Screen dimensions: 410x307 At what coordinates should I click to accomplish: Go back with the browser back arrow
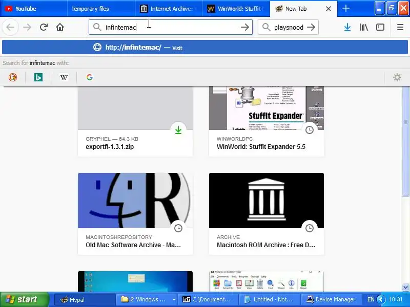(x=10, y=27)
